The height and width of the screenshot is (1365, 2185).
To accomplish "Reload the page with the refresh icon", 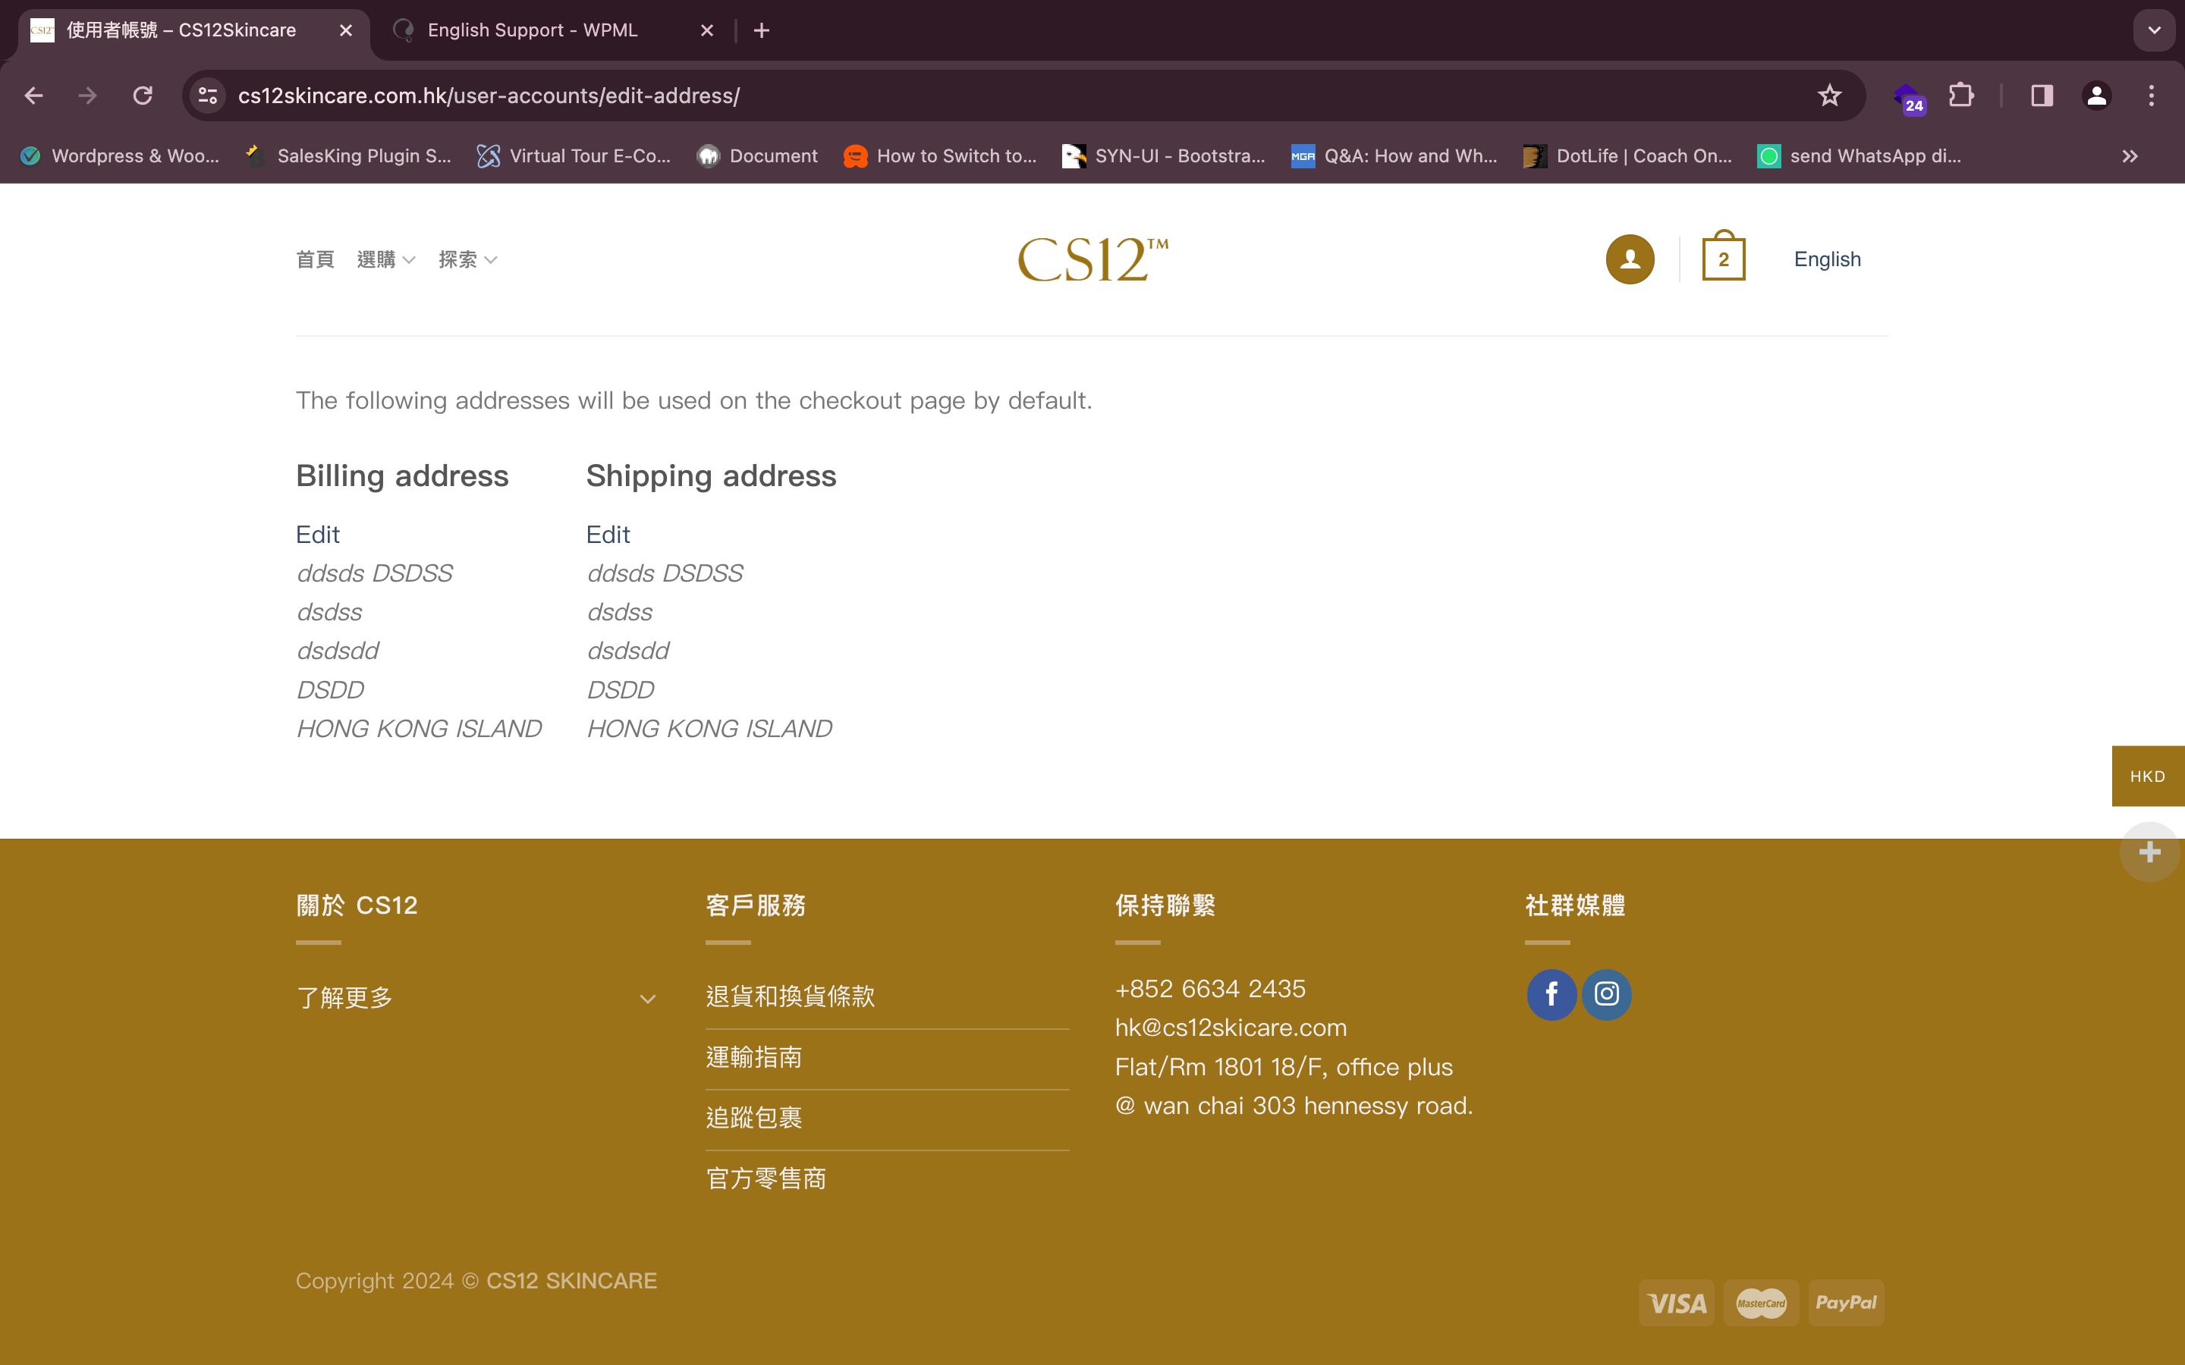I will (x=143, y=96).
